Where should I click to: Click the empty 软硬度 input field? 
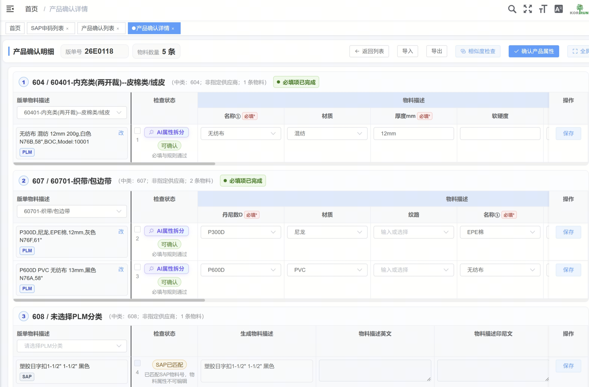point(500,133)
